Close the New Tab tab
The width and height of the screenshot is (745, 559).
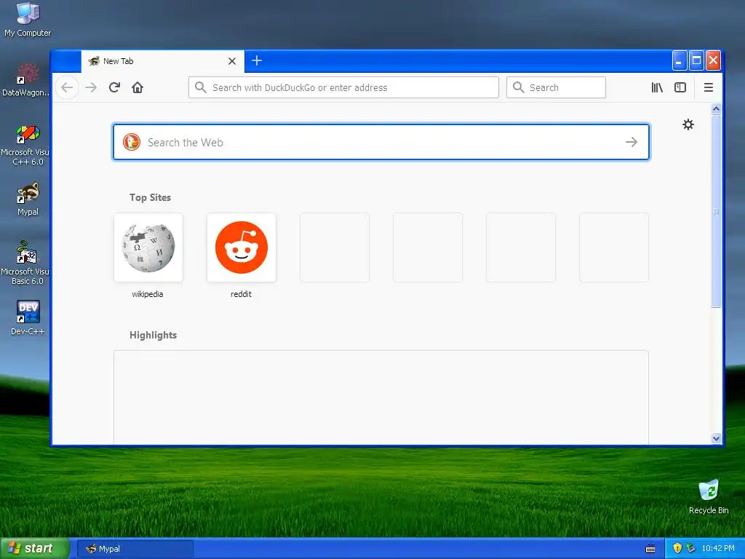point(232,61)
